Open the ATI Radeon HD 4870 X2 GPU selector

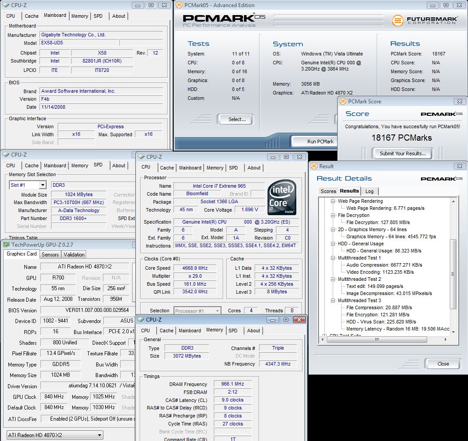pos(55,435)
